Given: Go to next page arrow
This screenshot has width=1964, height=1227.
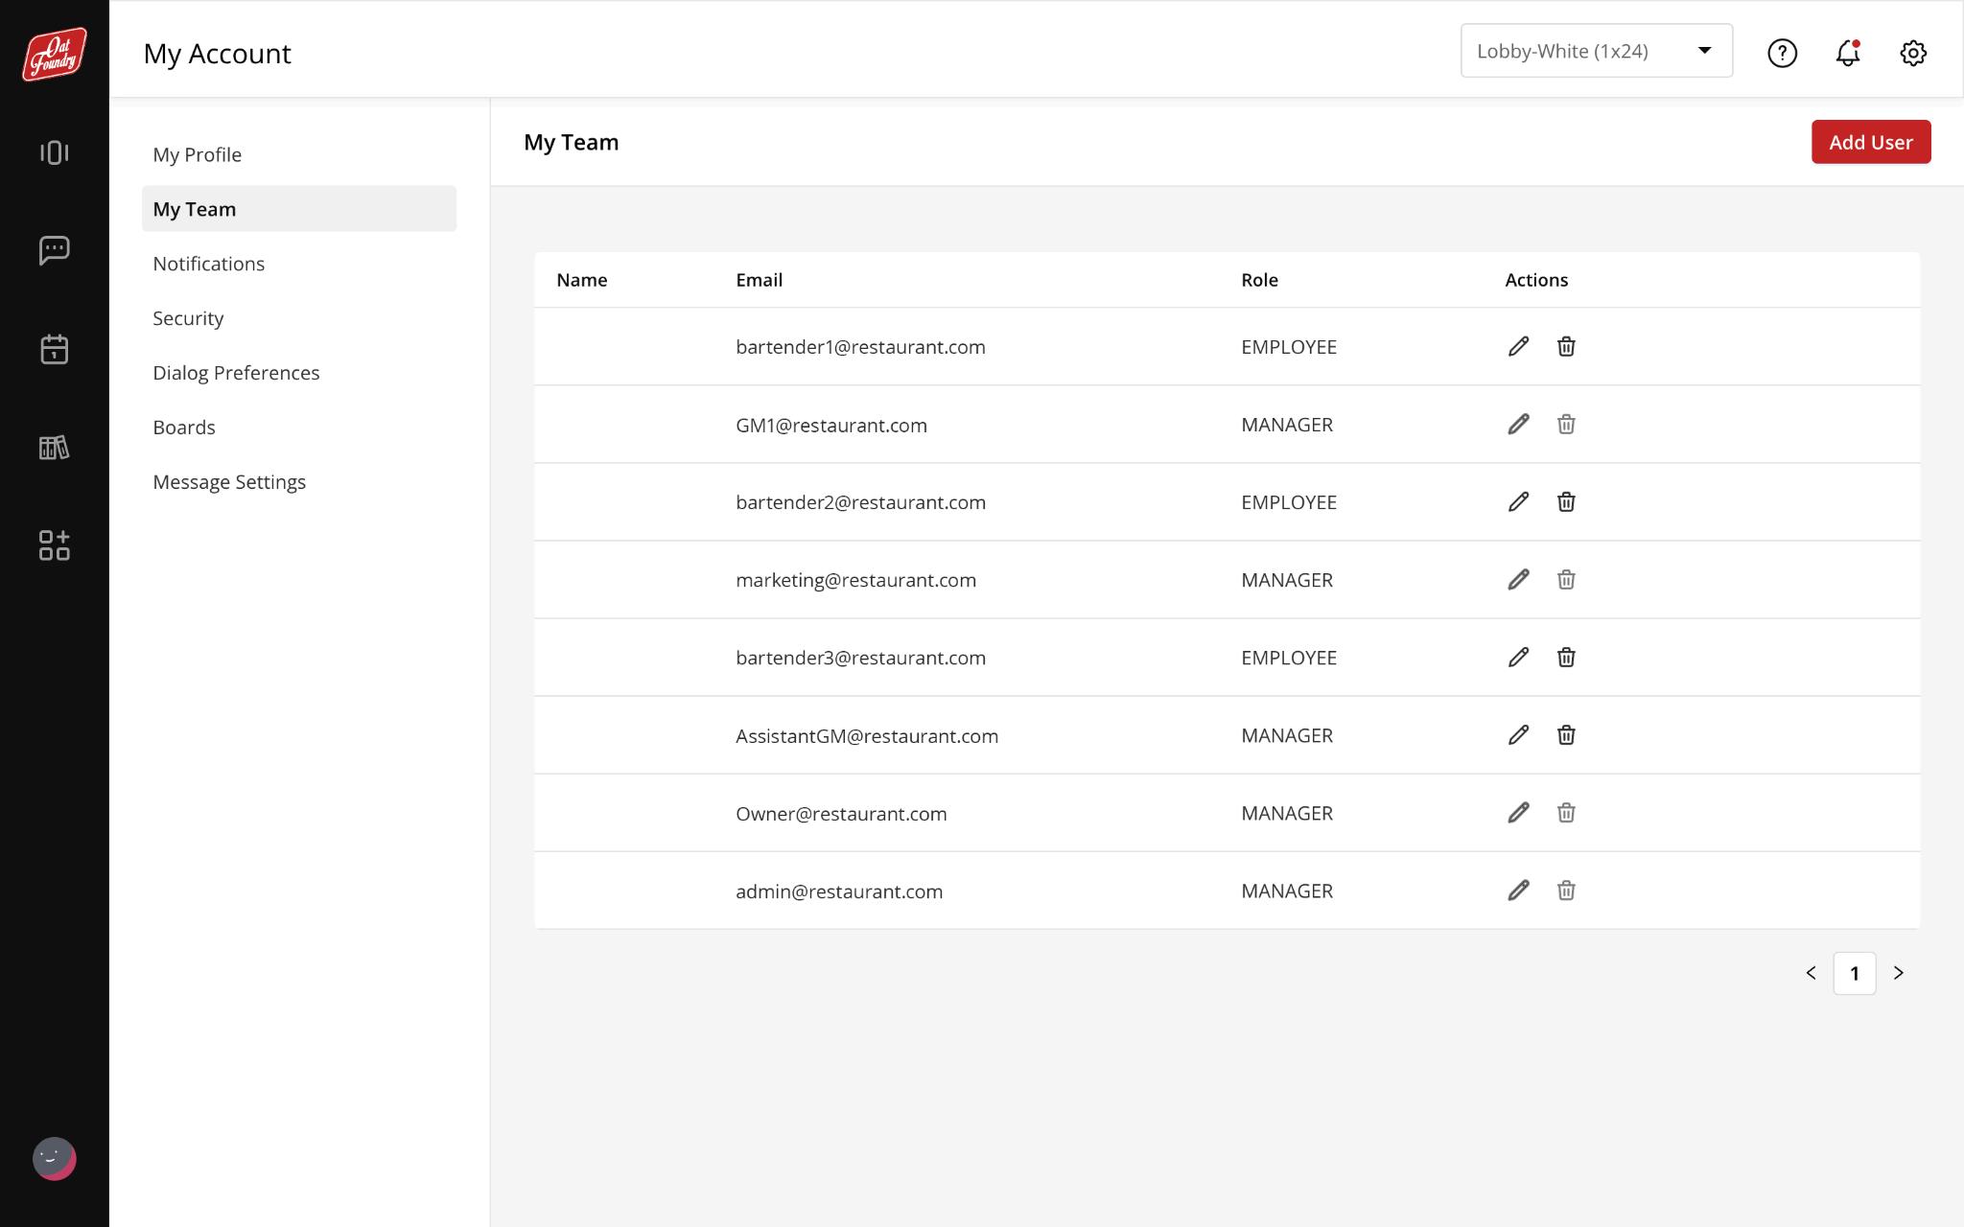Looking at the screenshot, I should coord(1898,973).
